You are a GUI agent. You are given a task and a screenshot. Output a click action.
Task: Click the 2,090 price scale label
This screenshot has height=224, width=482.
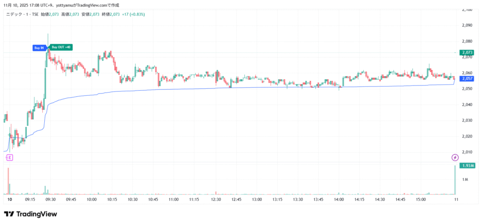(467, 25)
